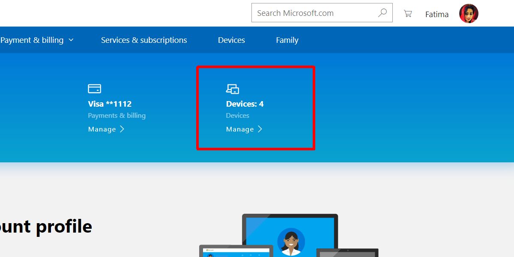Open the shopping cart
This screenshot has width=514, height=257.
tap(408, 14)
